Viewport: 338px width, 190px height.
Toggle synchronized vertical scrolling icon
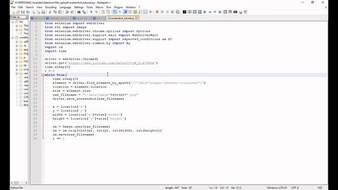coord(103,12)
